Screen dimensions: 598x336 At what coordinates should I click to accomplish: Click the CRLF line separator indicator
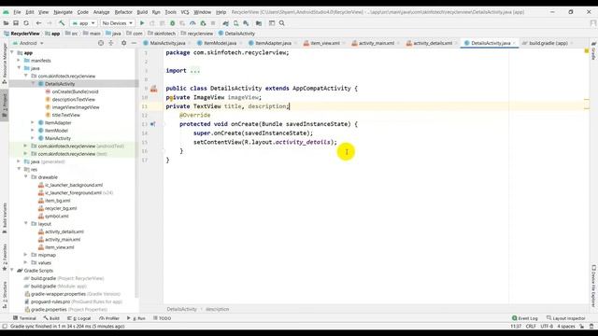click(x=531, y=327)
